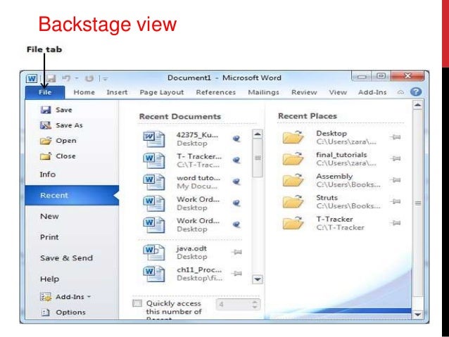The width and height of the screenshot is (449, 337).
Task: Open Customize Quick Access Toolbar dropdown
Action: [x=105, y=79]
